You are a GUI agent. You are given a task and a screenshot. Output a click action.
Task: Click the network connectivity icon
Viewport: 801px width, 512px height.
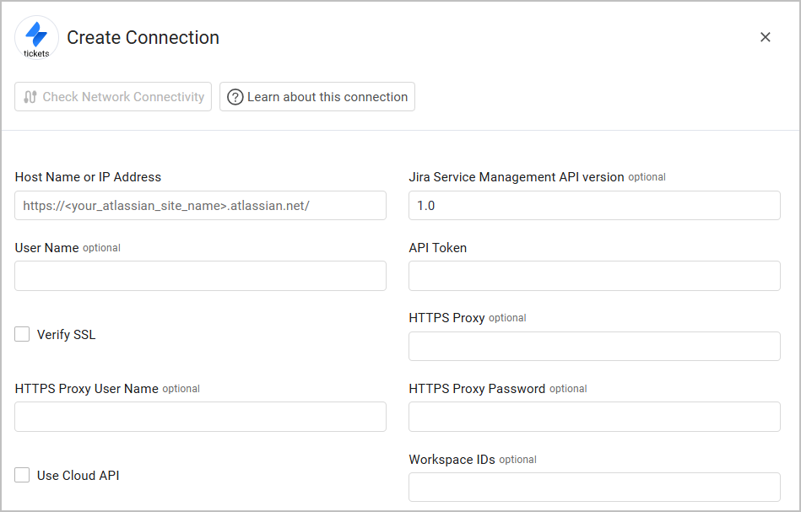pyautogui.click(x=30, y=97)
